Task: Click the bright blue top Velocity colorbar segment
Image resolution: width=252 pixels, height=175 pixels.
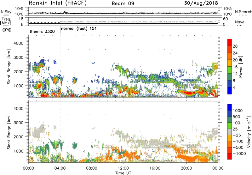Action: [x=230, y=107]
